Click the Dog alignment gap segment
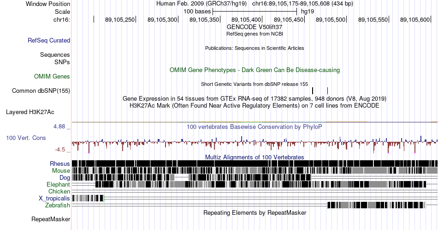Viewport: 438px width, 230px height. point(182,177)
